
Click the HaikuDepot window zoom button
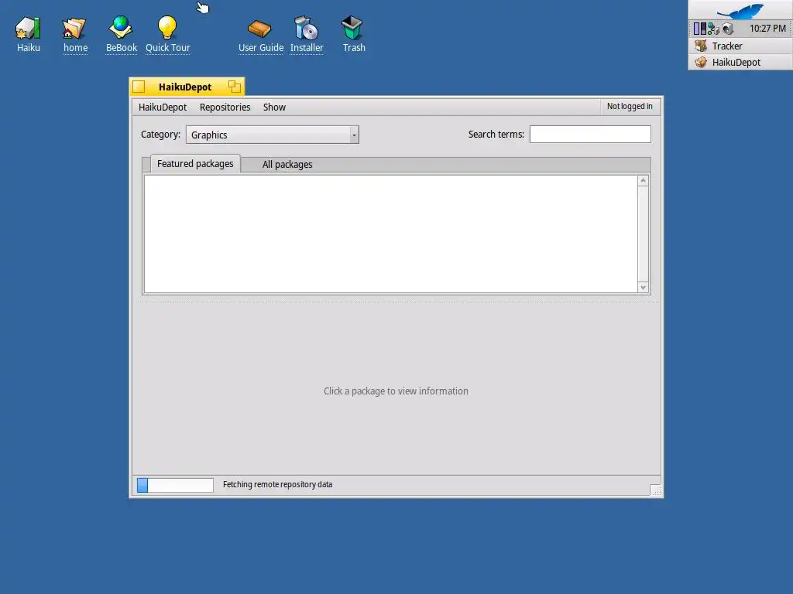(234, 87)
